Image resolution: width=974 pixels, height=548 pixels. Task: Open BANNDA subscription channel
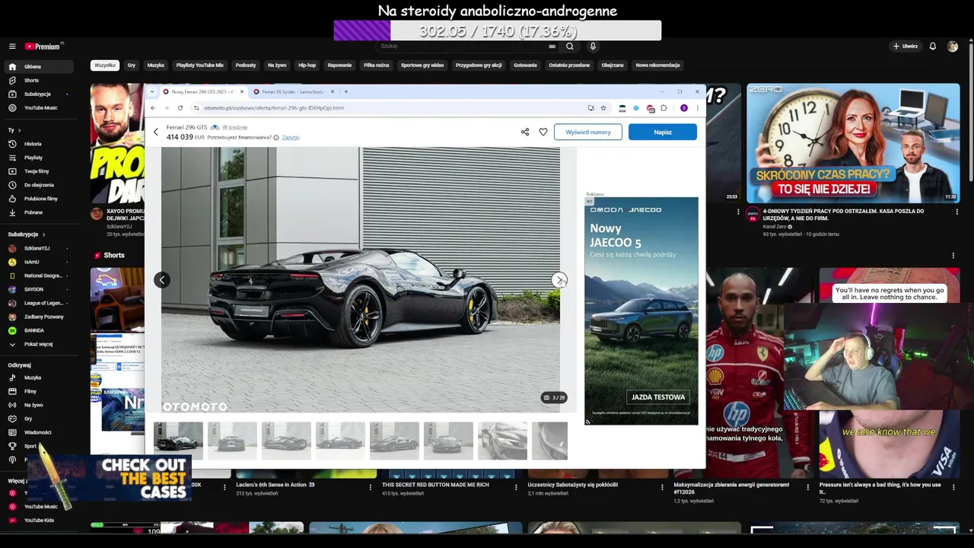point(40,330)
